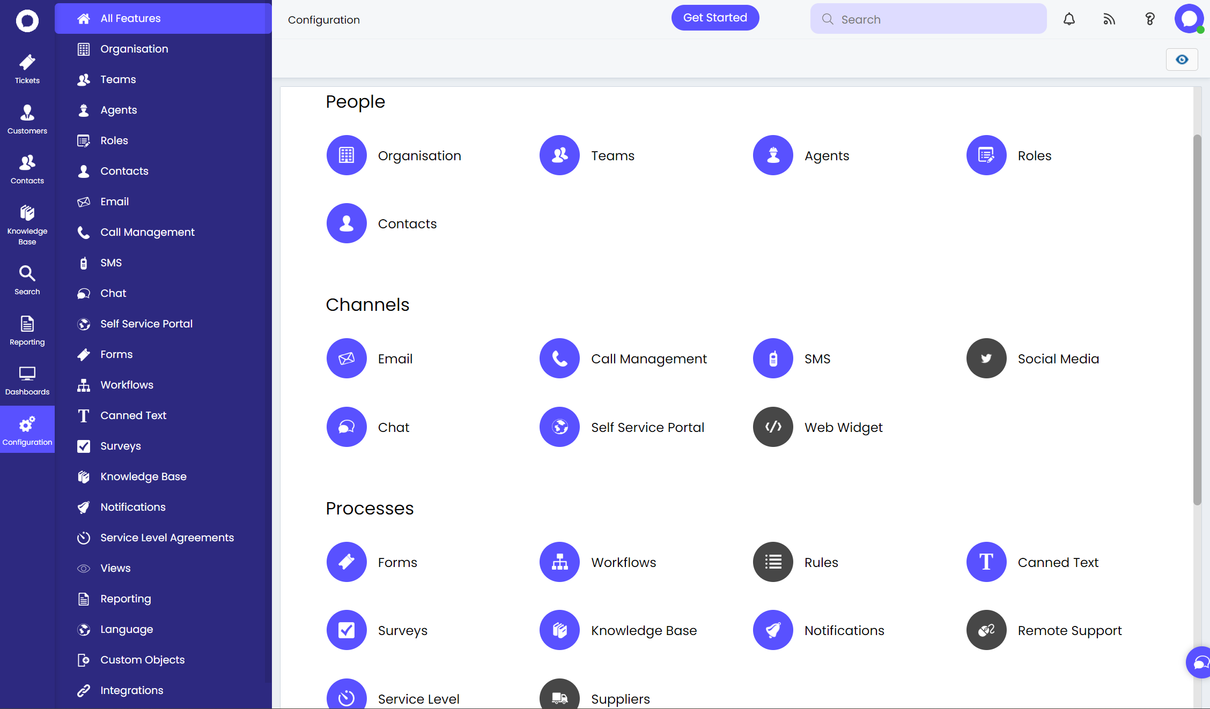Click the RSS feed icon in header
This screenshot has width=1210, height=709.
(x=1109, y=19)
